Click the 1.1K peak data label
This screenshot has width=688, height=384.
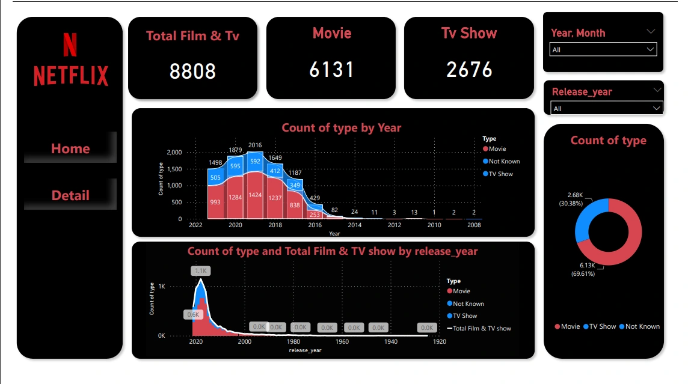tap(200, 271)
